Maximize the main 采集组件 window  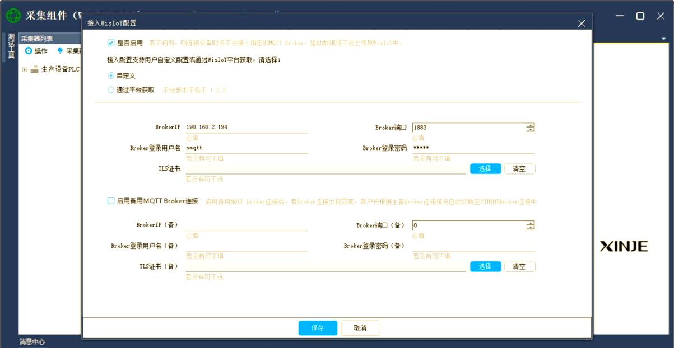(640, 16)
